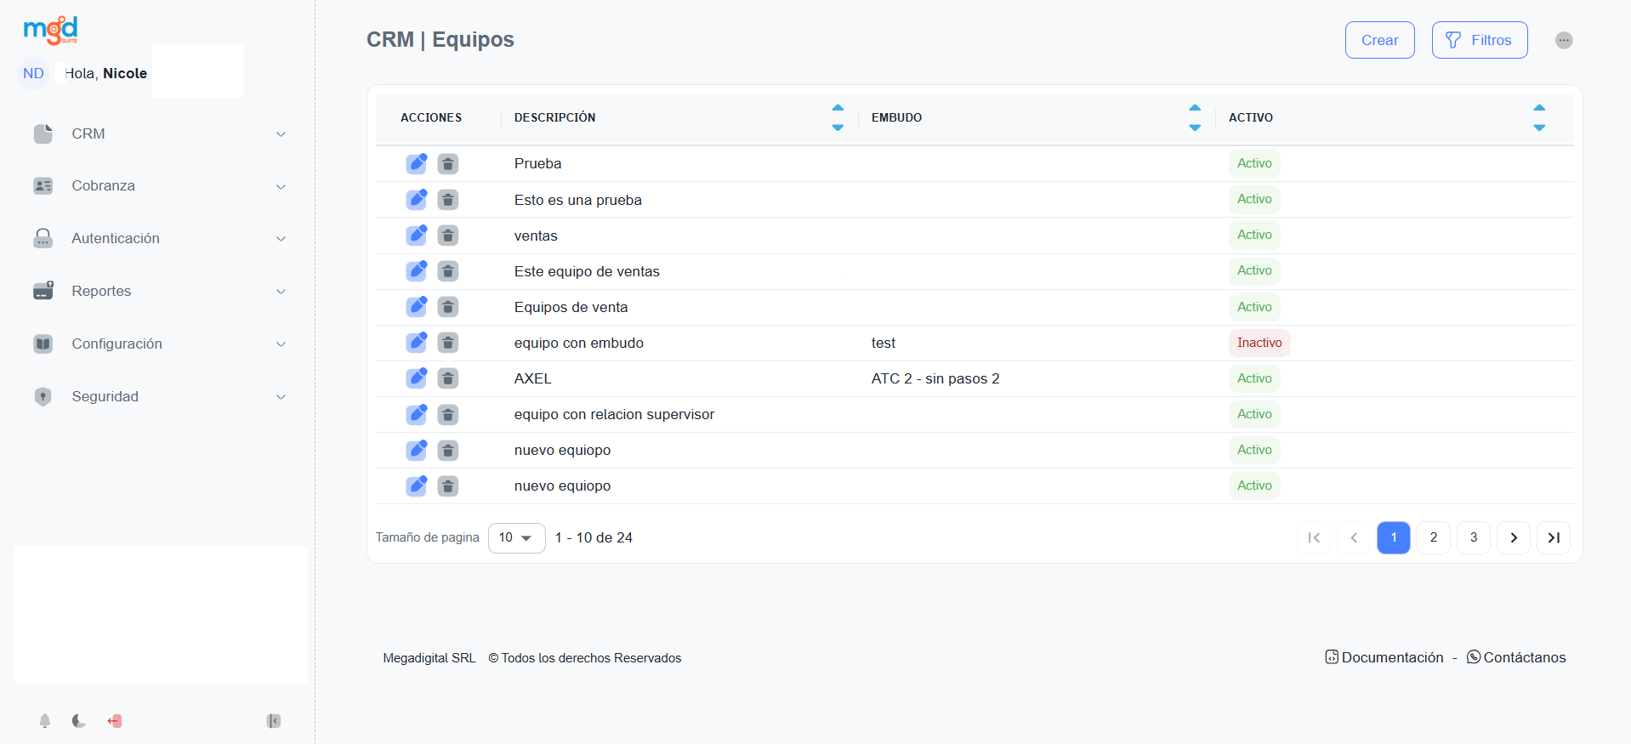Viewport: 1631px width, 744px height.
Task: Edit the AXEL team row
Action: coord(416,378)
